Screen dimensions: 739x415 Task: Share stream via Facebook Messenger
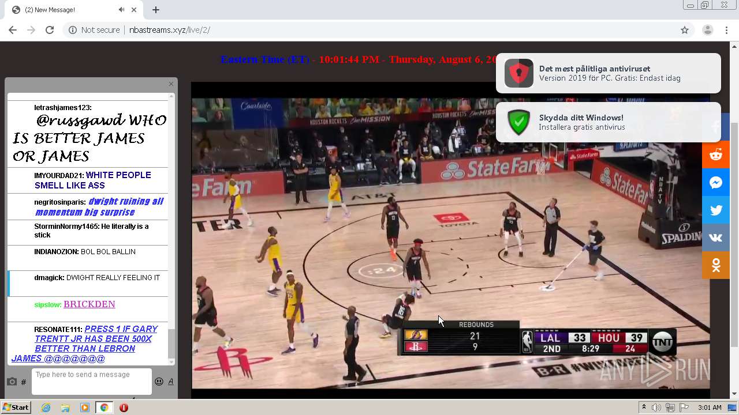(716, 182)
